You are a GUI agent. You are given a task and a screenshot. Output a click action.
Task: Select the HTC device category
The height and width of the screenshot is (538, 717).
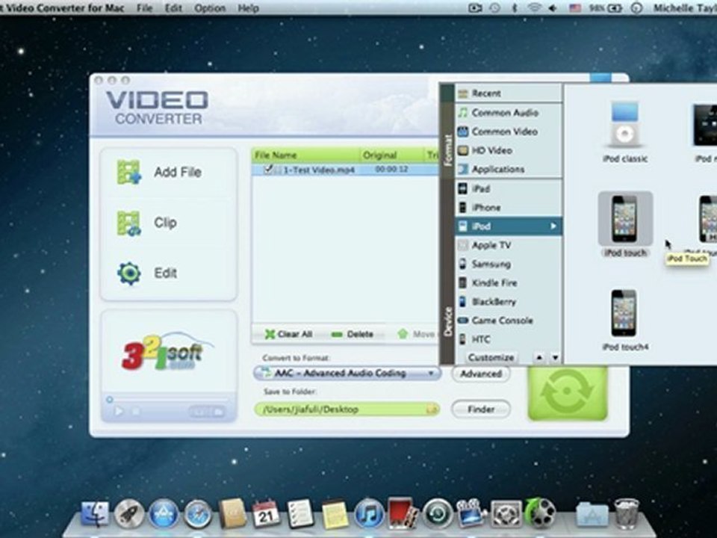[x=509, y=339]
